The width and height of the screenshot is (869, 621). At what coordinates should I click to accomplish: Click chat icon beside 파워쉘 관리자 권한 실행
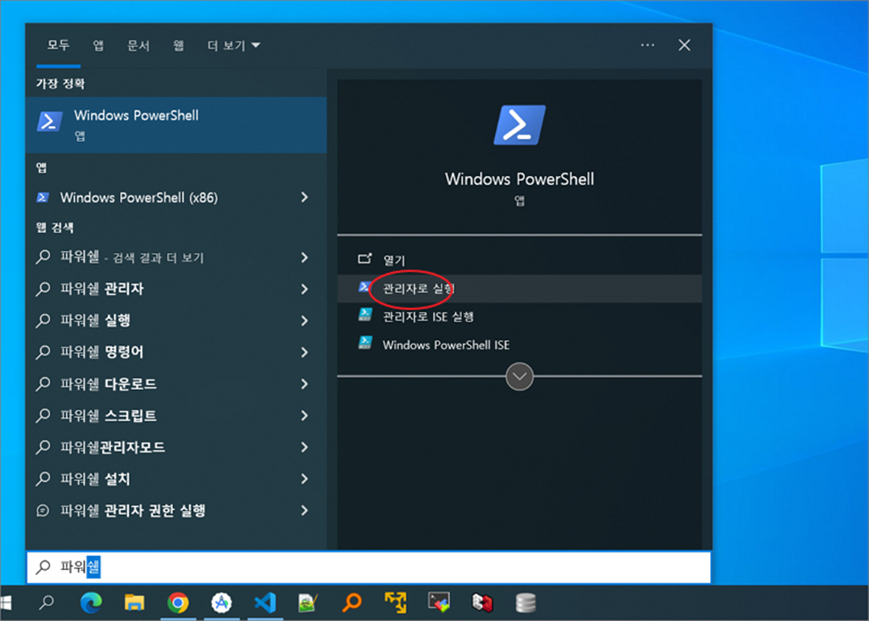(x=43, y=510)
